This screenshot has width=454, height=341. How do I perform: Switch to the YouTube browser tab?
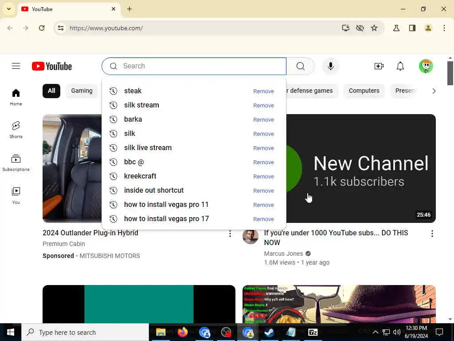[x=70, y=9]
